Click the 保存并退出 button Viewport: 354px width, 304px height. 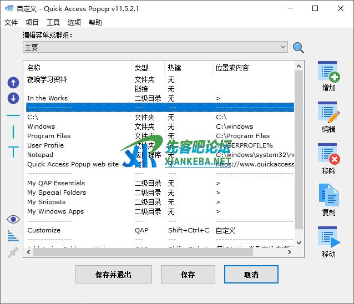click(114, 274)
